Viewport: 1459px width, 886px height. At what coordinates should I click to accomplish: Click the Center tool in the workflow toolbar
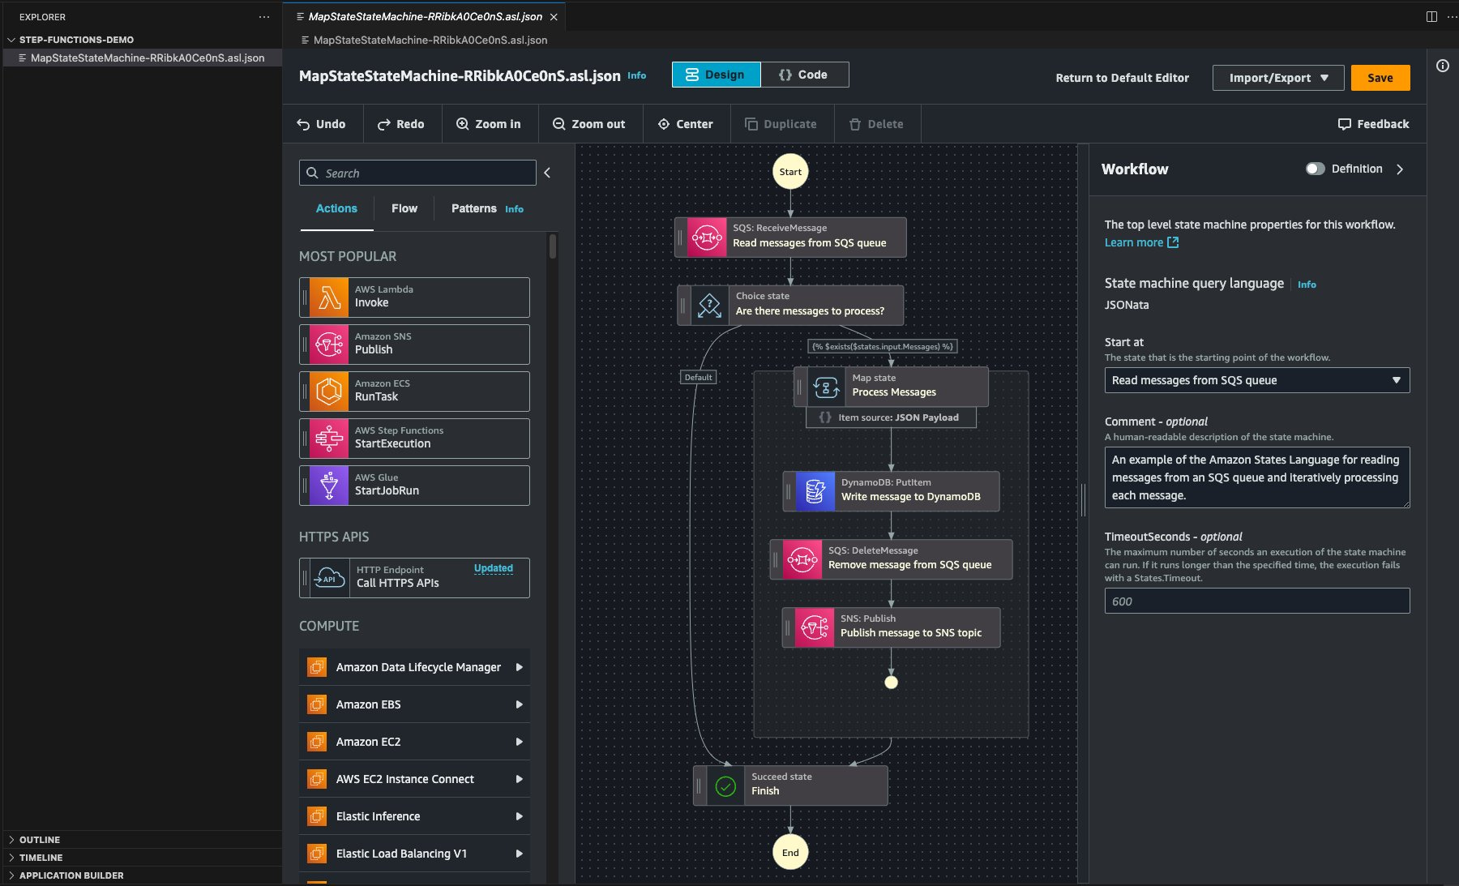[x=686, y=124]
